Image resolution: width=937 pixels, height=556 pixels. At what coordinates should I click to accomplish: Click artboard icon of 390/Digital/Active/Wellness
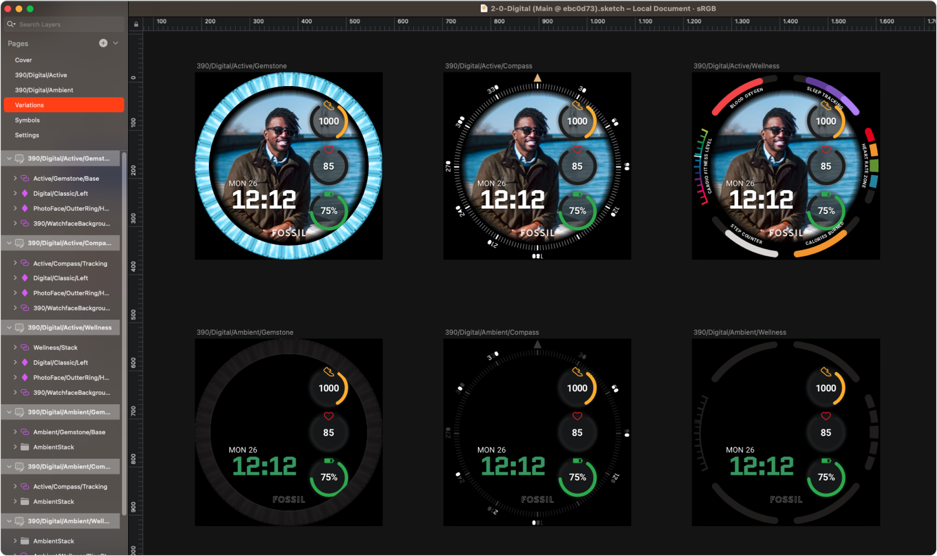(19, 327)
